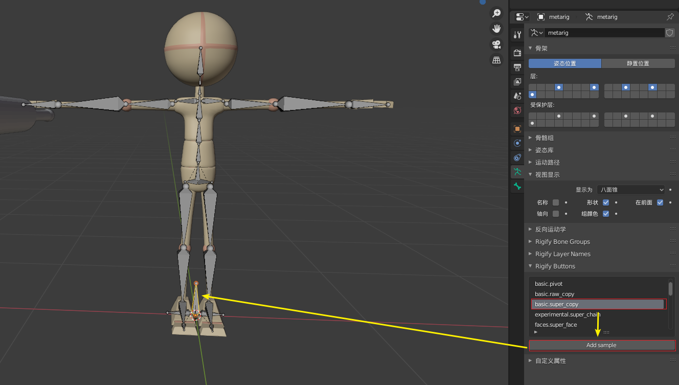Toggle 层 left block bottom-row first layer

pyautogui.click(x=532, y=95)
